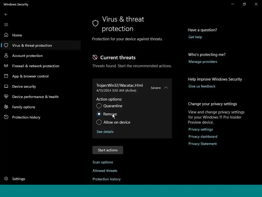Click the 4/13/2024 3:02 AM (Active) timestamp
The width and height of the screenshot is (262, 197).
coord(116,91)
